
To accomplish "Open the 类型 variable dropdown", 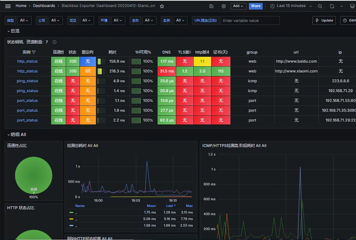I will click(x=24, y=20).
